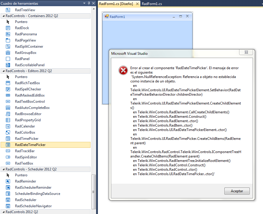The width and height of the screenshot is (263, 214).
Task: Select the RadAutoCompleteBox icon
Action: click(8, 108)
